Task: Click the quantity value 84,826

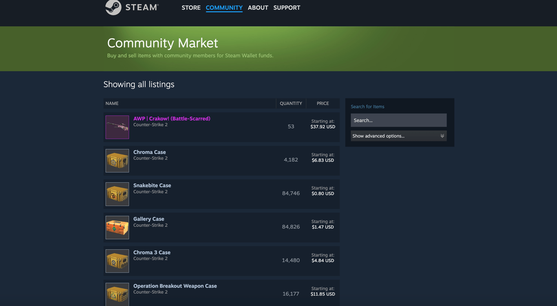Action: coord(291,227)
